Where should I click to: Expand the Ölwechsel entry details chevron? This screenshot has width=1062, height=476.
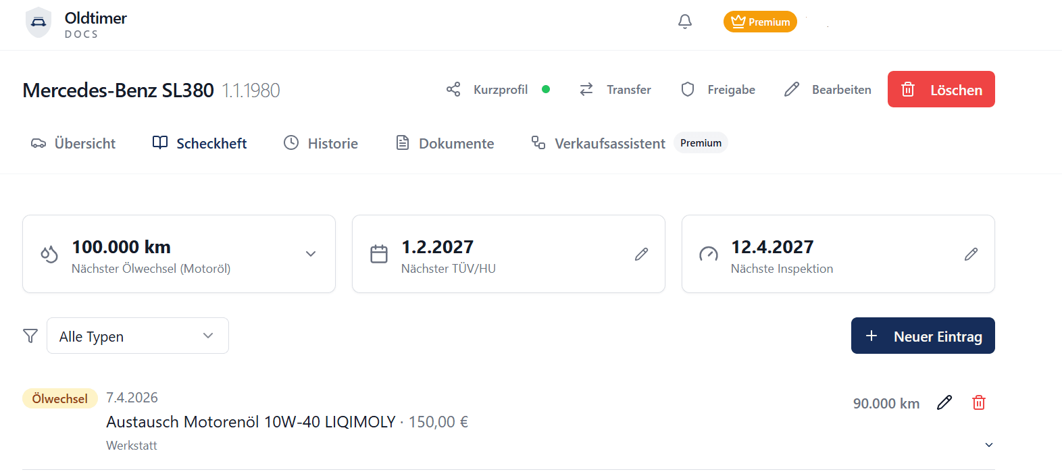coord(989,445)
